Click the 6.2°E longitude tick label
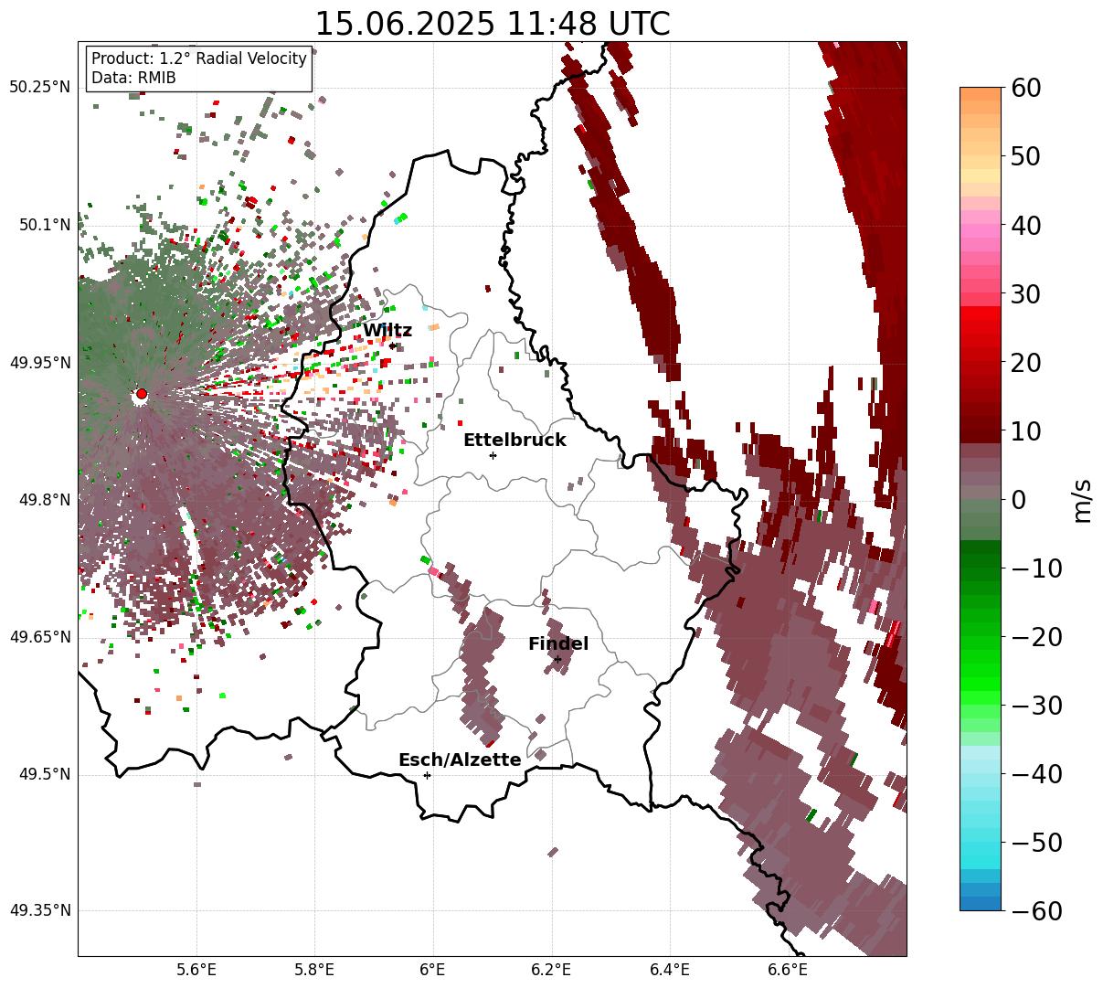 [551, 970]
